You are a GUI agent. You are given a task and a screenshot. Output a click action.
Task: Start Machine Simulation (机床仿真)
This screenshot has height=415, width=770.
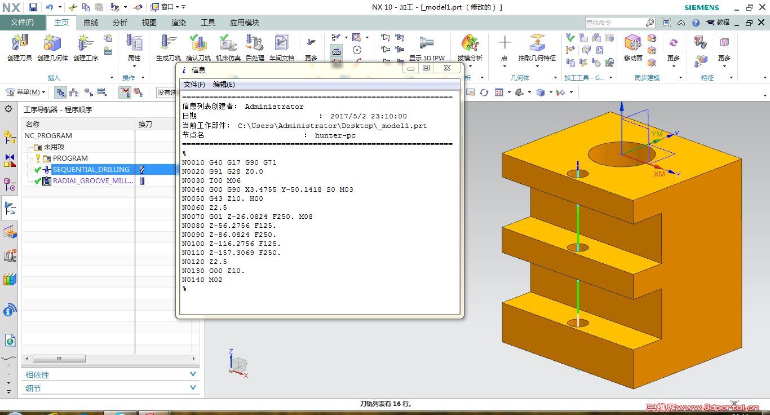pos(228,47)
